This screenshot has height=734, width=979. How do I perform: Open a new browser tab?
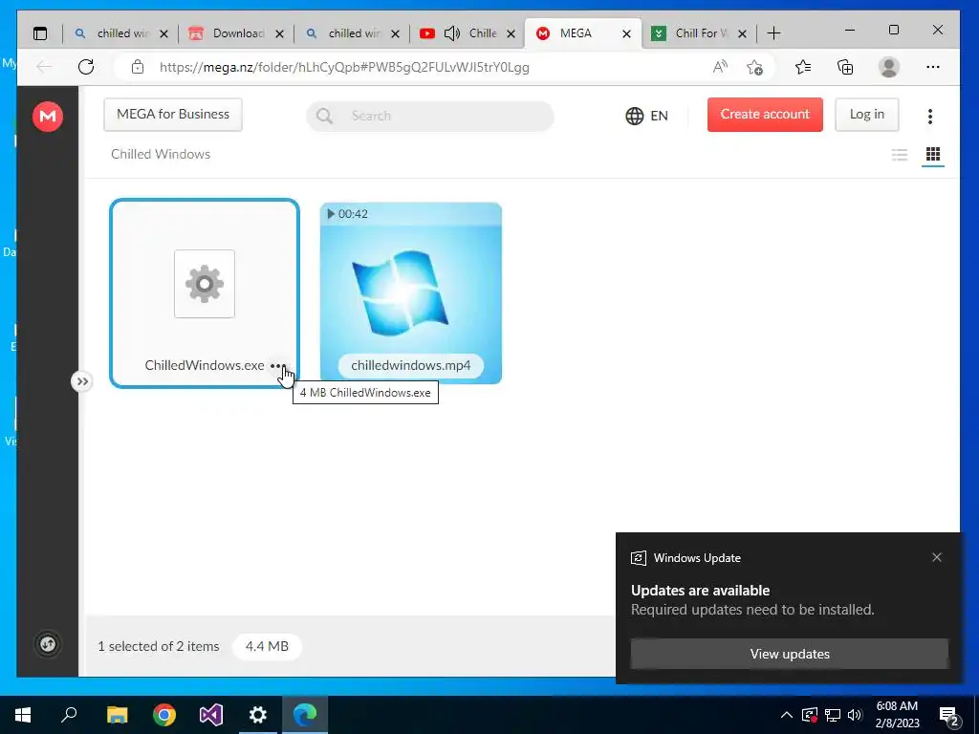[x=773, y=33]
